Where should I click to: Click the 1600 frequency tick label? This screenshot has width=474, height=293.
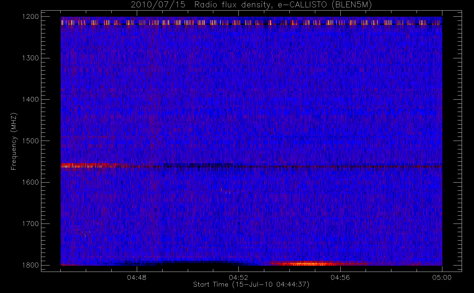30,182
